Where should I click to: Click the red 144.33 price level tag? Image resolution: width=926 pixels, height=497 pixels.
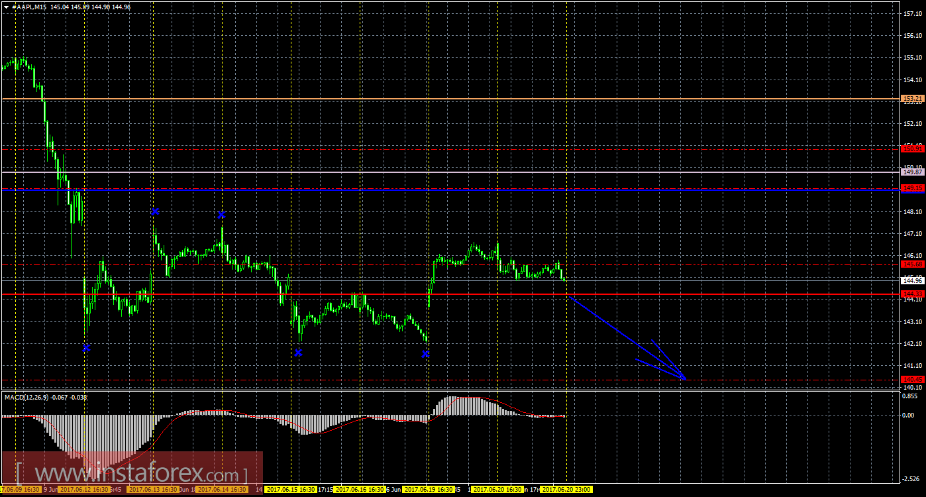click(x=912, y=293)
